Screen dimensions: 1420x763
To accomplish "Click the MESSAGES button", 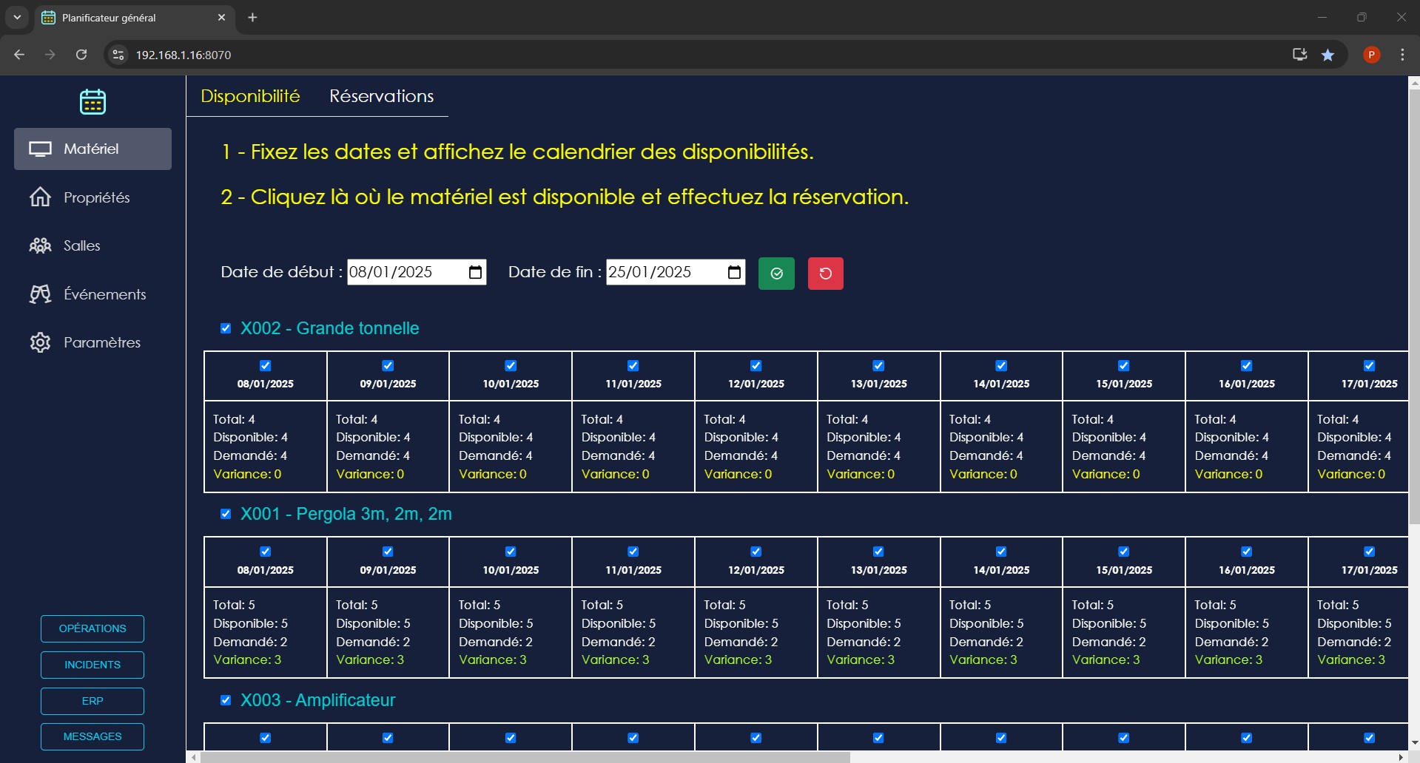I will (92, 736).
